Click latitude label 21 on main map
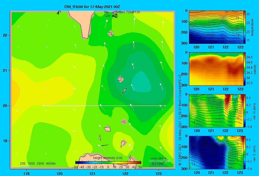The width and height of the screenshot is (259, 176). [x=5, y=70]
